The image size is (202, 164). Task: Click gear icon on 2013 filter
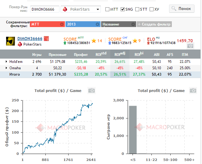(97, 24)
